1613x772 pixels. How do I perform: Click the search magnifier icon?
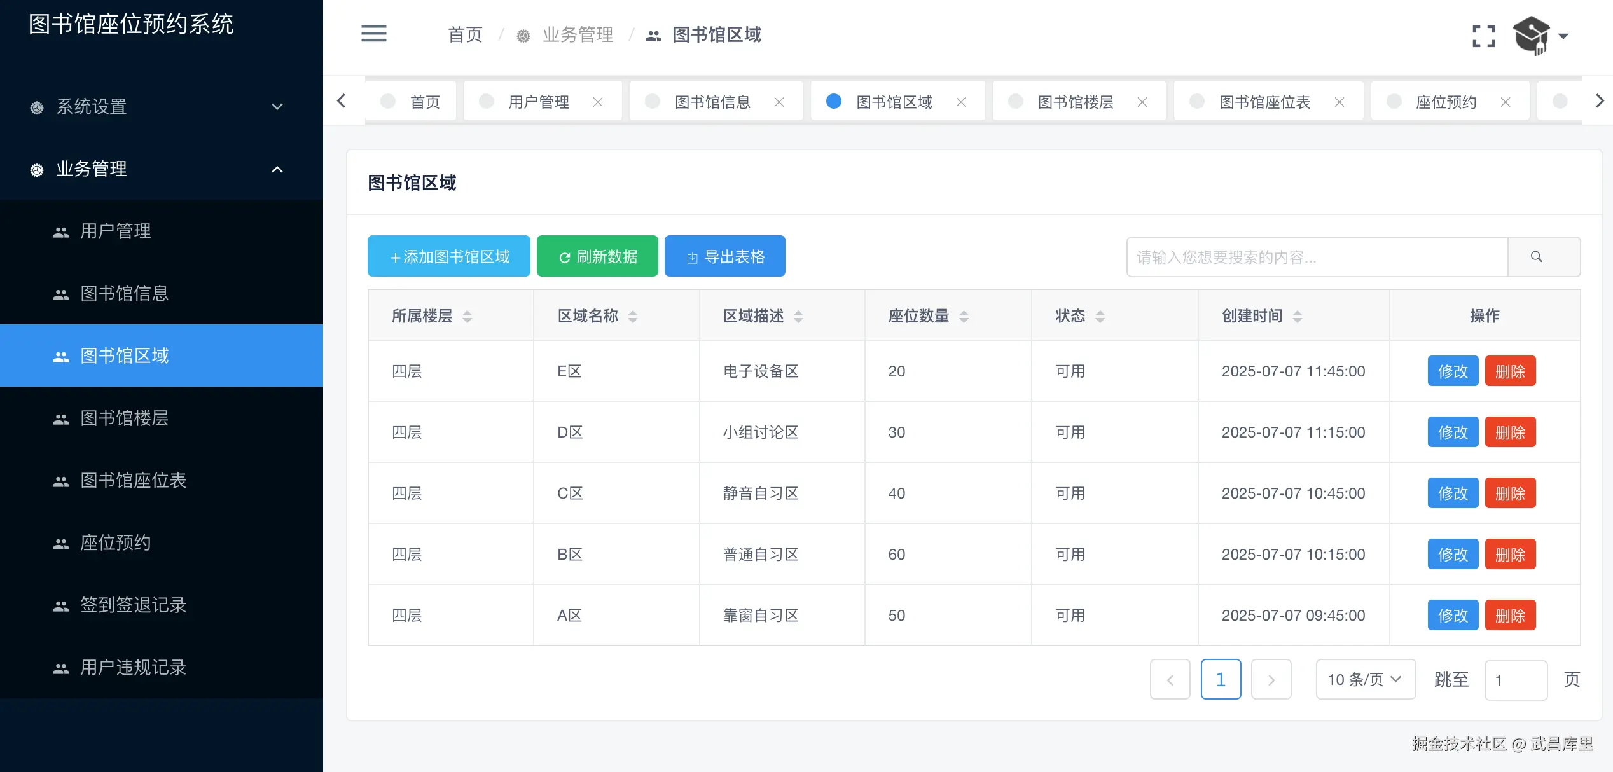click(1537, 257)
